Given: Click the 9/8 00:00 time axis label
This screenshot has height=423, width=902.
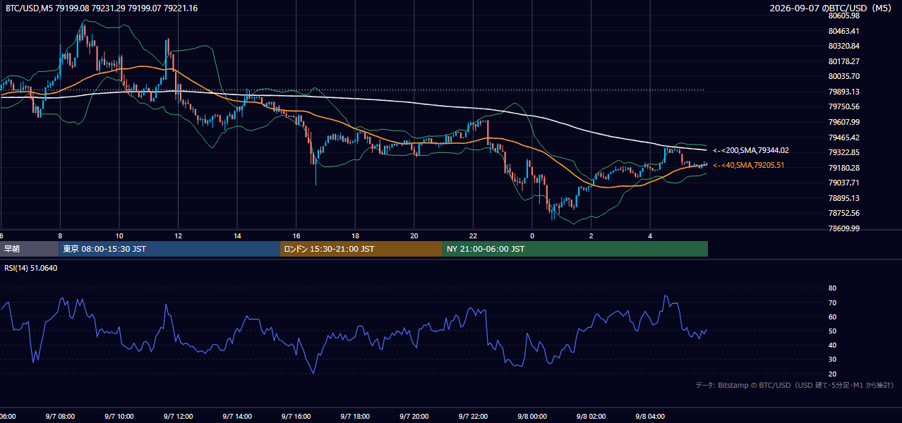Looking at the screenshot, I should tap(532, 417).
